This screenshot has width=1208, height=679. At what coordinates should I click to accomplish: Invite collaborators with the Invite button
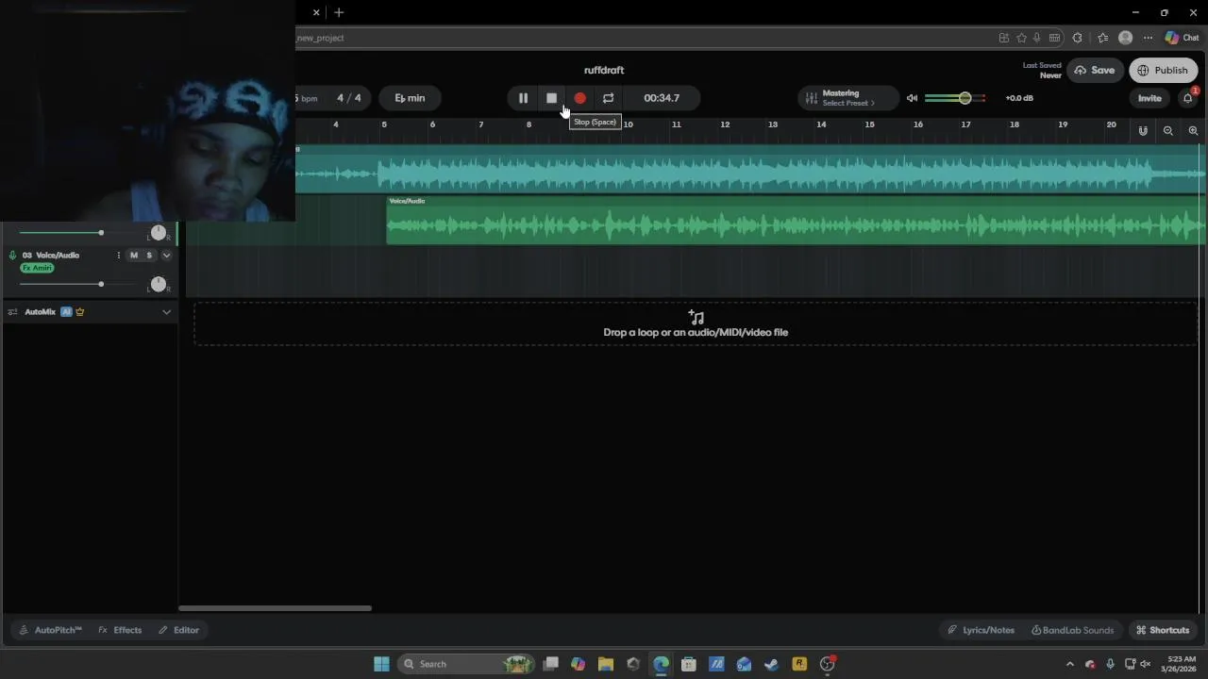(x=1149, y=98)
